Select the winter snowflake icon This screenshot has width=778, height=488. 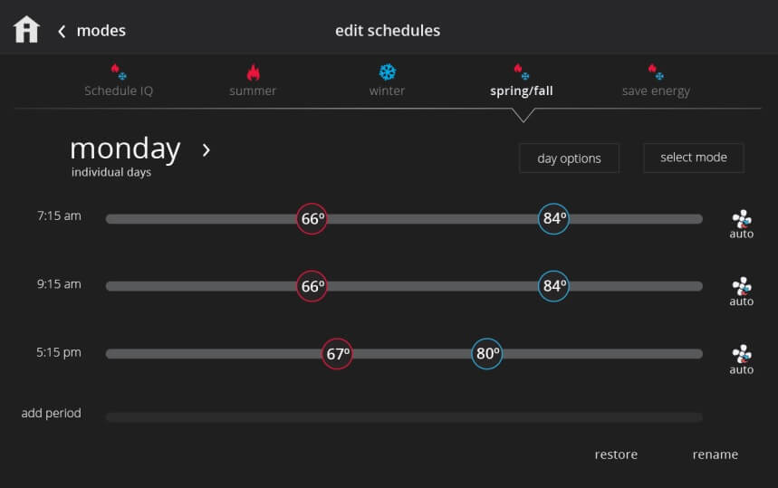(387, 72)
